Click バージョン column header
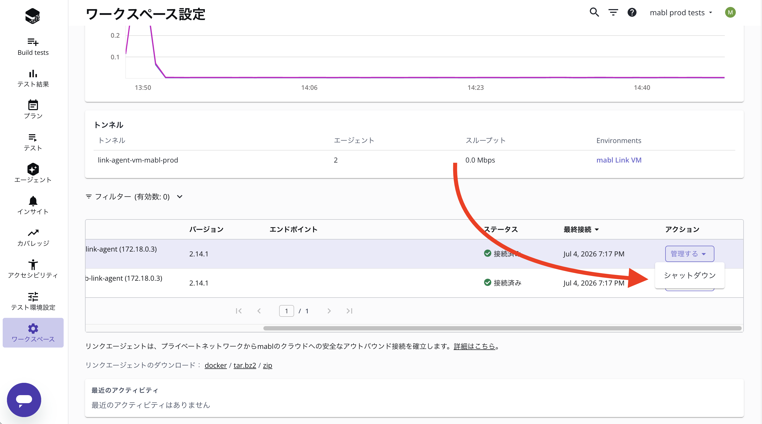This screenshot has height=424, width=762. (206, 229)
